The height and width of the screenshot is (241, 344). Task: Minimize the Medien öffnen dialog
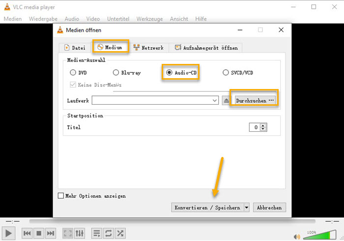pyautogui.click(x=240, y=30)
